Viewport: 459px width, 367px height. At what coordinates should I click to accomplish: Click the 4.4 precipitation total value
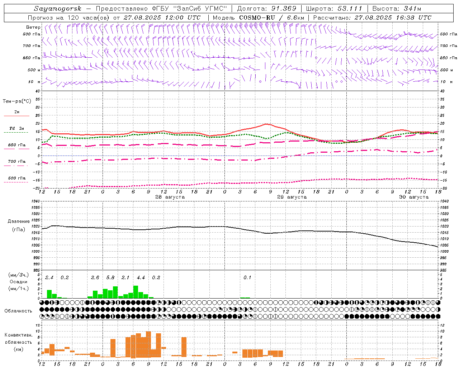coord(141,278)
